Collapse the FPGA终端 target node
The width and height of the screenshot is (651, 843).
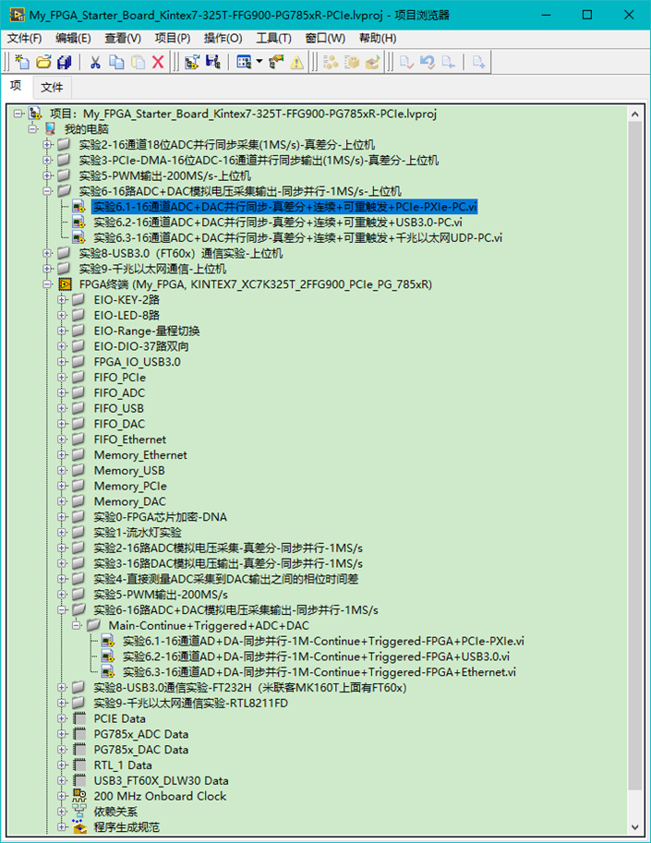tap(47, 283)
